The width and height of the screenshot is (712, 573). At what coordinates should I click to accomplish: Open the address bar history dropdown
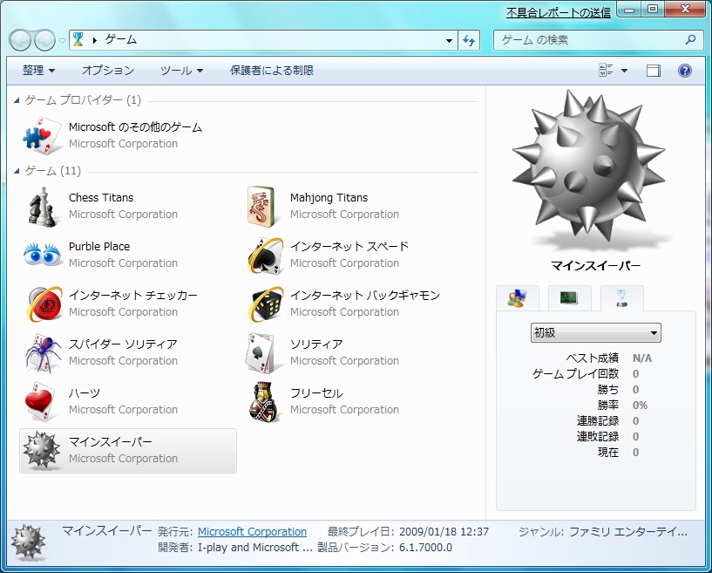point(449,40)
